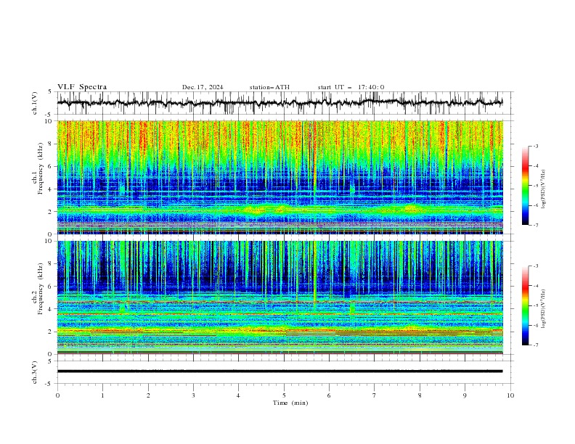
Task: Click the ch.1 voltage waveform trace
Action: pos(280,102)
